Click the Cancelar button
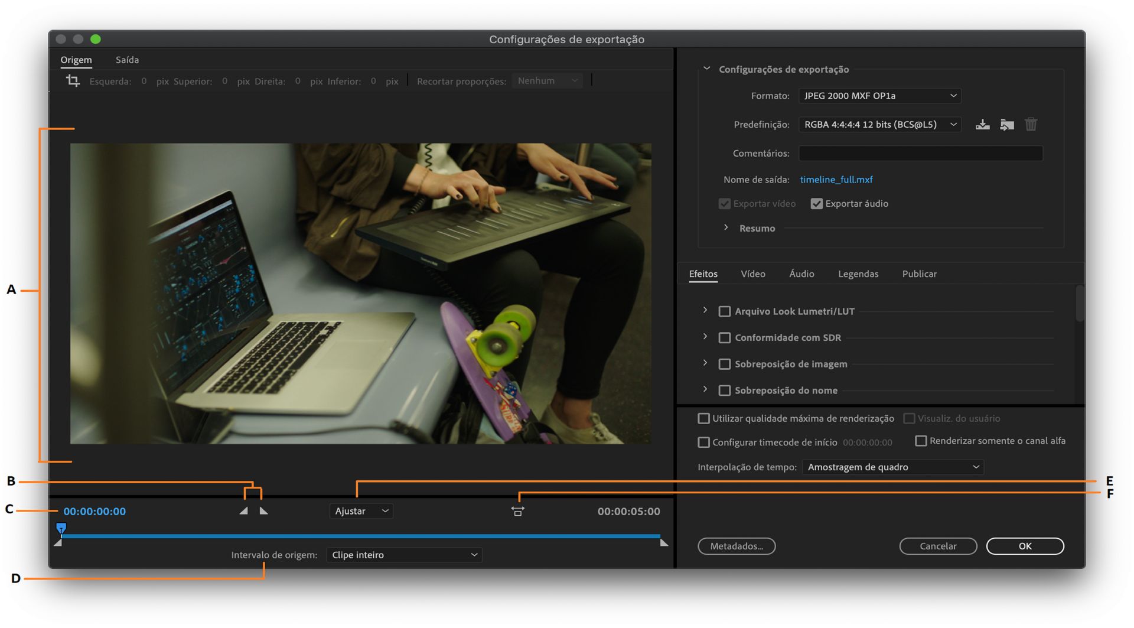Viewport: 1134px width, 628px height. point(938,546)
